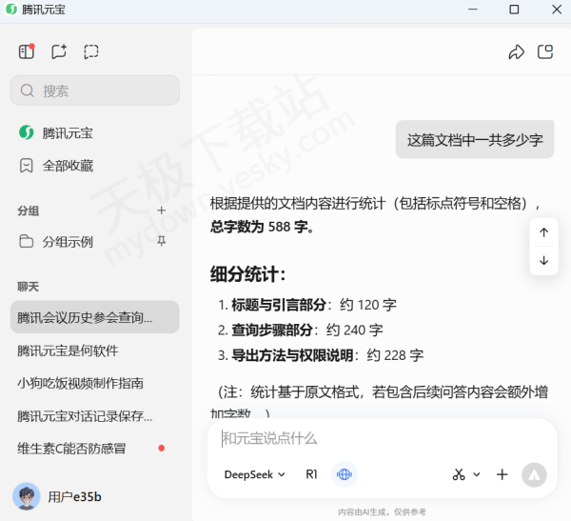
Task: Pin the 分组示例 group
Action: 161,241
